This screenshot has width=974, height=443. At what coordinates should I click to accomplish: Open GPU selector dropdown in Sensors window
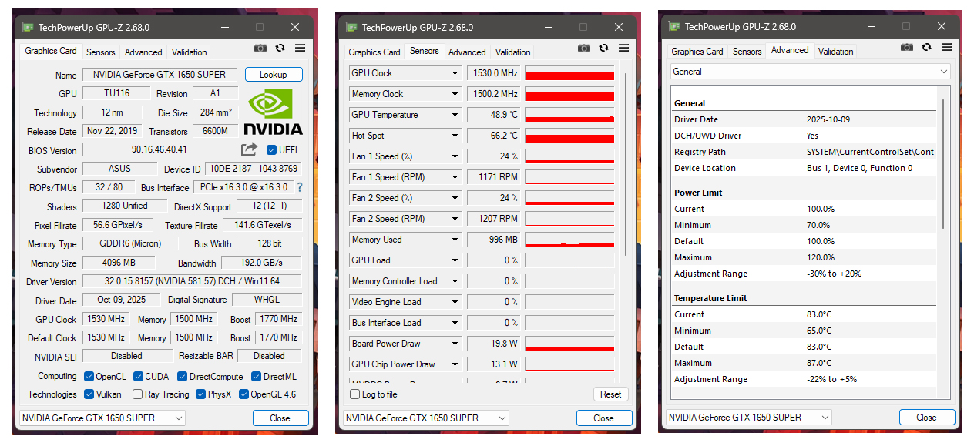[426, 418]
